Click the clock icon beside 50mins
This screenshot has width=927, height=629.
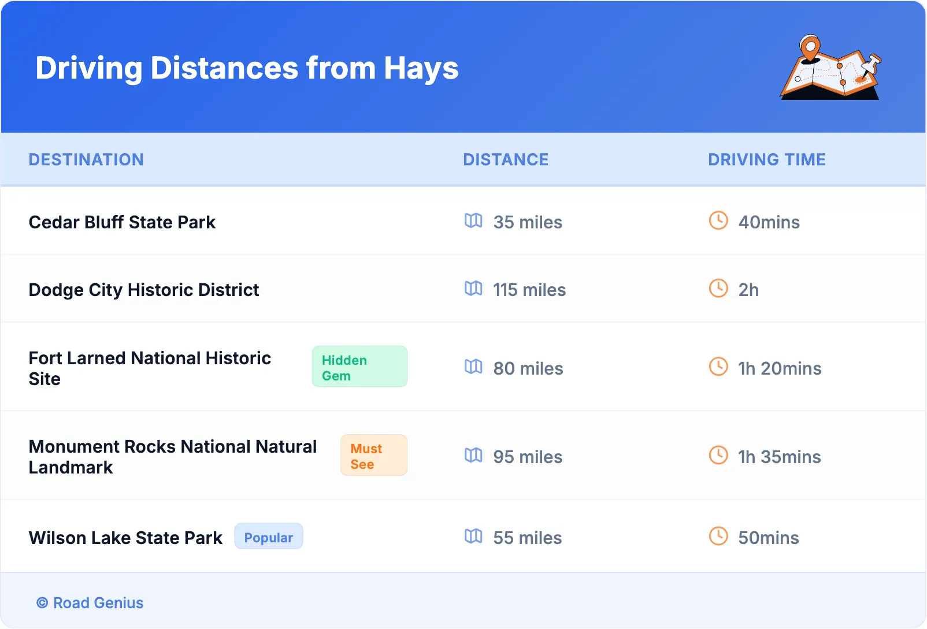tap(718, 536)
